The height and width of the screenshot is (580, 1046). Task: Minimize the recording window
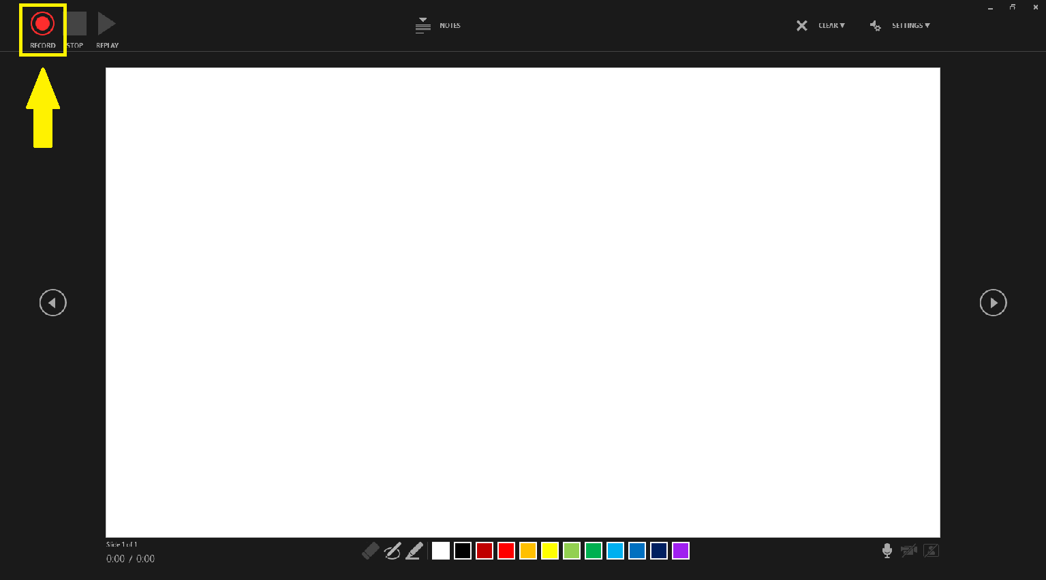[990, 7]
